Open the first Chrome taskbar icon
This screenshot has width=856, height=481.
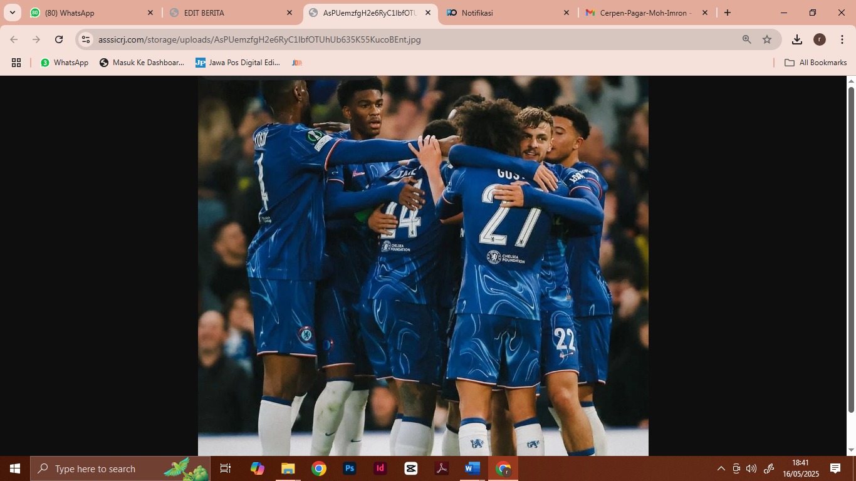click(319, 468)
